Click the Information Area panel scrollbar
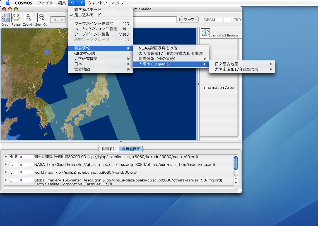318x226 pixels. pos(240,87)
